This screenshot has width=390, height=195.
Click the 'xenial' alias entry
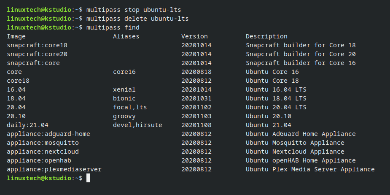pyautogui.click(x=124, y=89)
